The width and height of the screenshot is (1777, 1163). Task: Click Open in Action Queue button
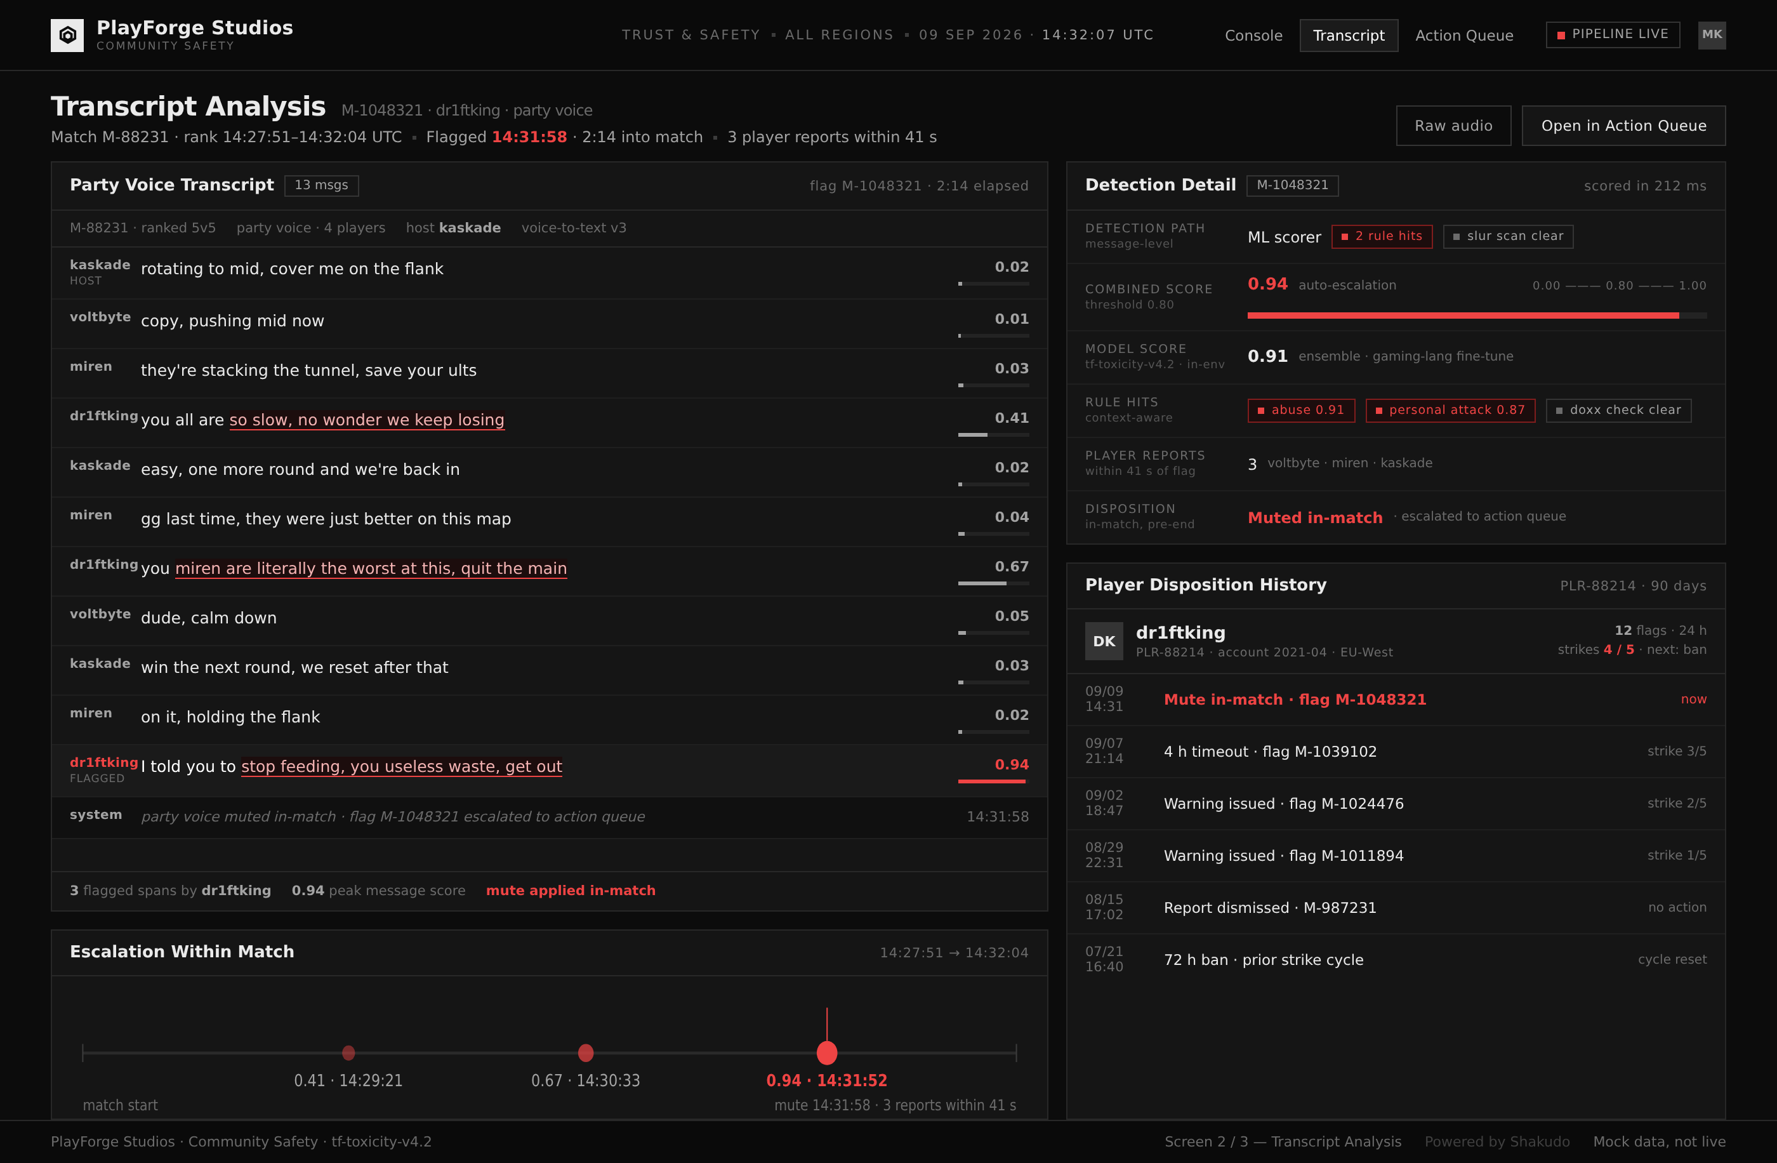tap(1623, 126)
